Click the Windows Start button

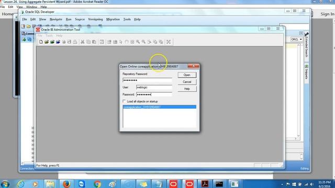(5, 184)
